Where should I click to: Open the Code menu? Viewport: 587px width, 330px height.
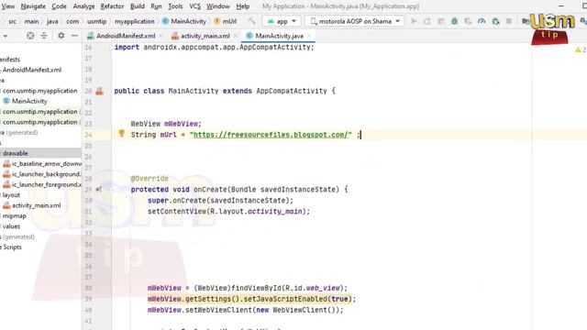pos(59,6)
